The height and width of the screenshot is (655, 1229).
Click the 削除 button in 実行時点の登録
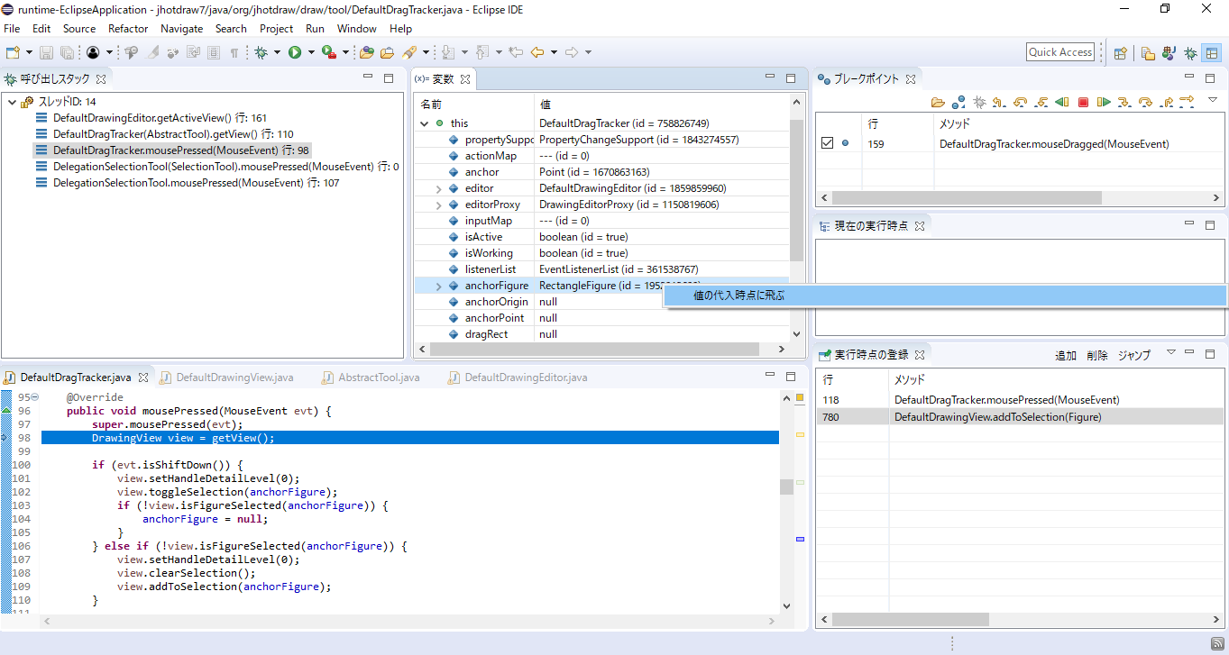[1097, 356]
